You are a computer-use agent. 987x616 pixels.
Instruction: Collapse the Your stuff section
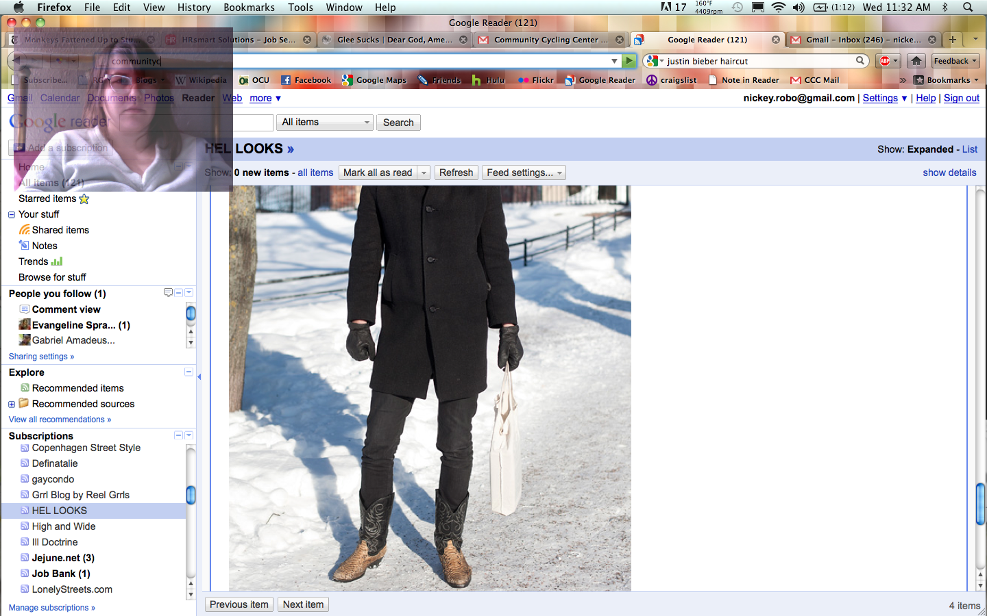click(x=12, y=215)
